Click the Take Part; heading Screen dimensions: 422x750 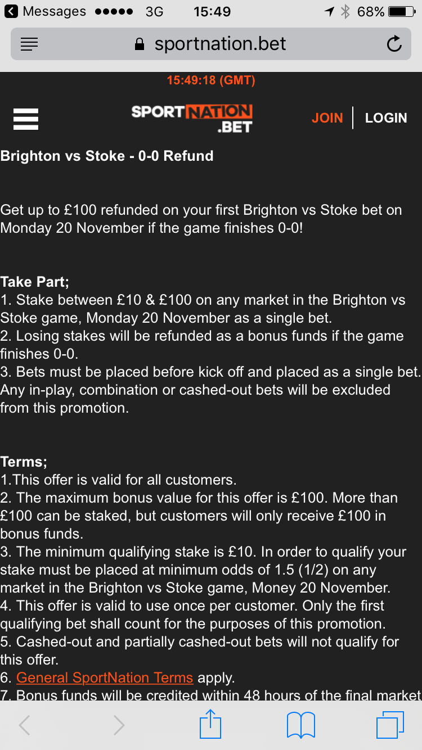[35, 282]
